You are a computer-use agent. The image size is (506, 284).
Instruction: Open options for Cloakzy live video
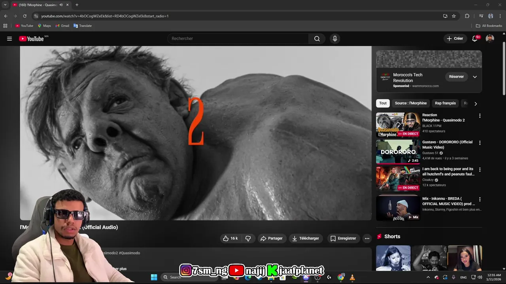point(480,170)
